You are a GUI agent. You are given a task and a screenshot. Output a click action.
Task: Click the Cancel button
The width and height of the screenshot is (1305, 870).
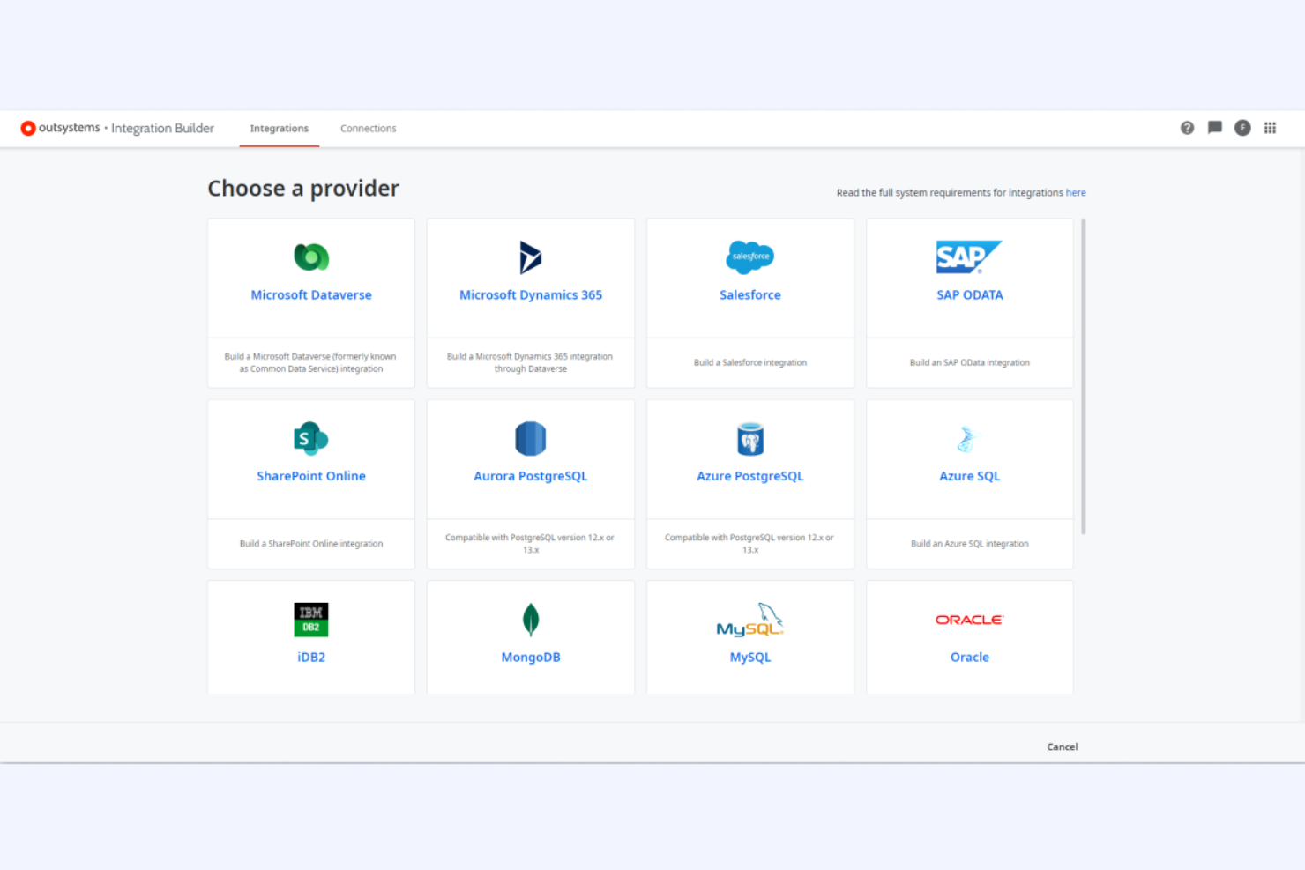point(1062,747)
